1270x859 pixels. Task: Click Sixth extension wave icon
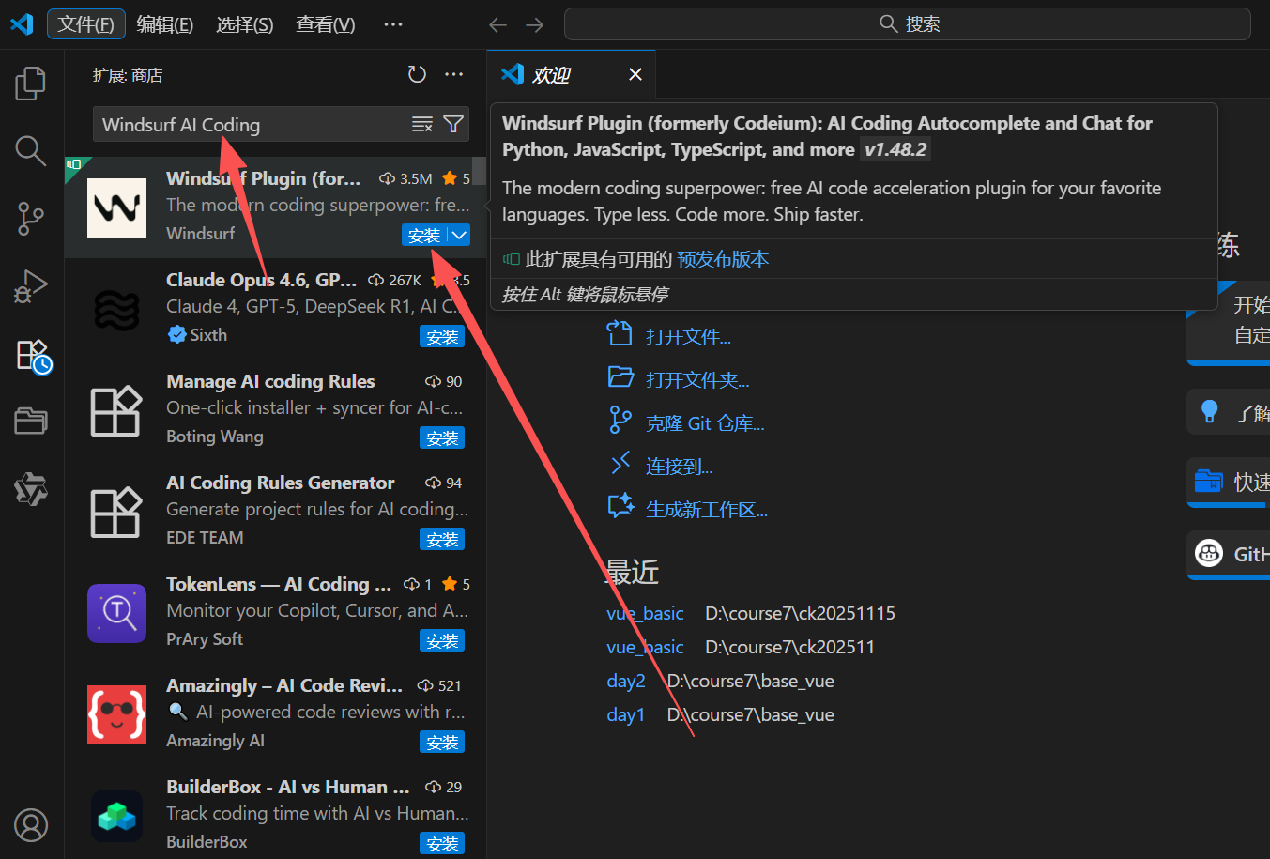(116, 309)
